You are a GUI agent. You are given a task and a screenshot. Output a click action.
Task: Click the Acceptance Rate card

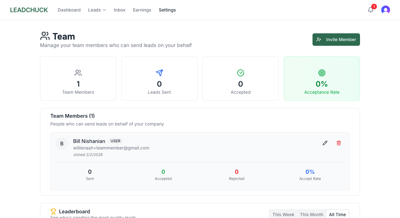(x=322, y=78)
